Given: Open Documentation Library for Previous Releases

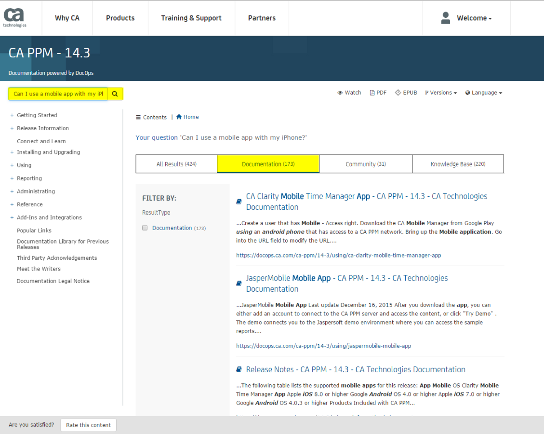Looking at the screenshot, I should point(63,244).
